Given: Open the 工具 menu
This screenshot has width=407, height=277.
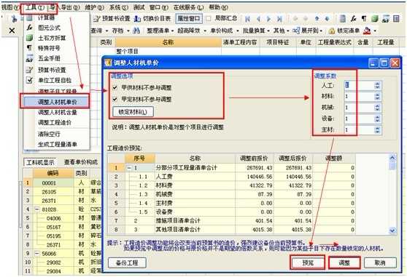Looking at the screenshot, I should click(35, 7).
